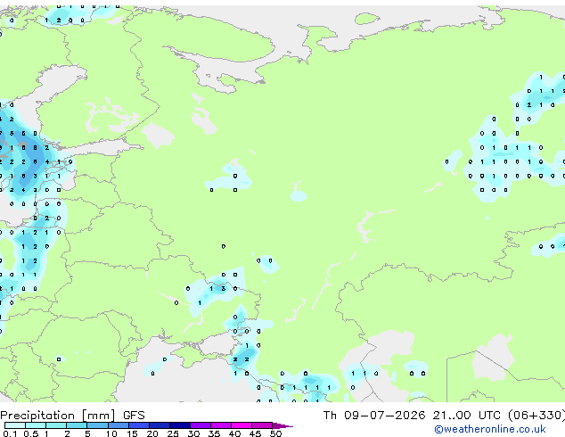Click the legend label '30'
The width and height of the screenshot is (565, 437).
[x=193, y=433]
